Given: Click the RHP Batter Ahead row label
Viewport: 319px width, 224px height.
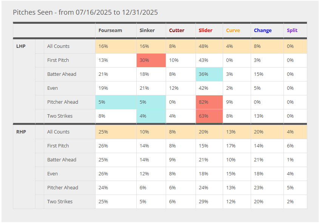Looking at the screenshot, I should [x=62, y=160].
